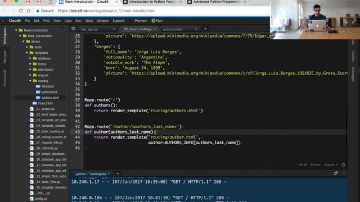Toggle the Navigate side panel
360x202 pixels.
point(4,57)
